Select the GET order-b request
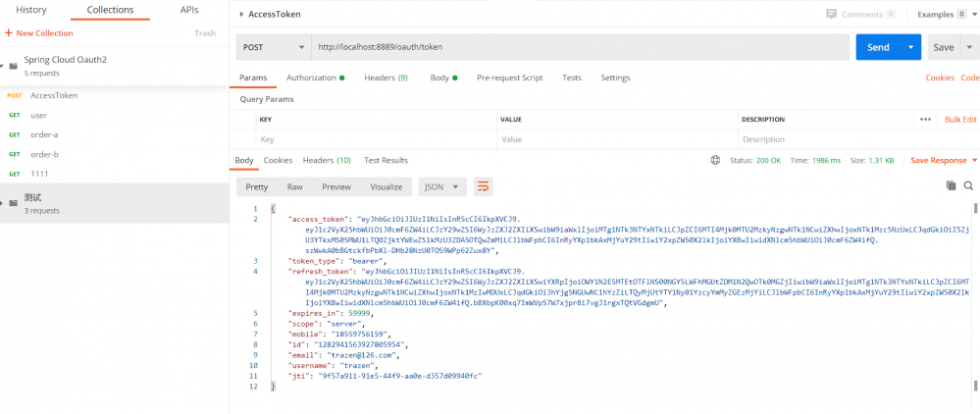 [x=115, y=154]
